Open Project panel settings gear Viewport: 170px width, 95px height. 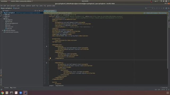point(40,11)
